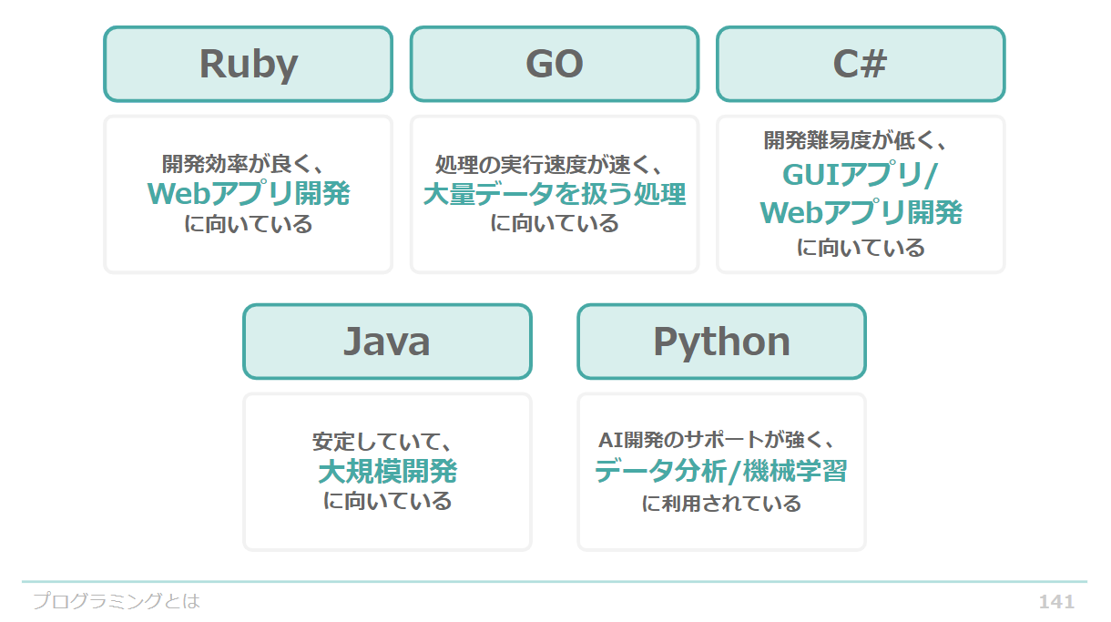Click the Ruby description card

(248, 194)
